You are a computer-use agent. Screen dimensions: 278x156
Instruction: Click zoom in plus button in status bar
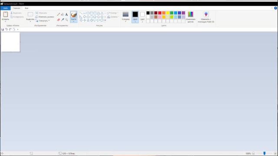pyautogui.click(x=275, y=153)
